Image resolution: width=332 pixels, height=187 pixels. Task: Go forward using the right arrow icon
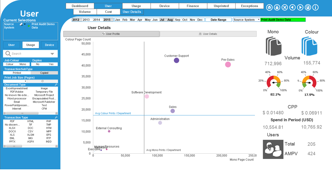(x=300, y=8)
